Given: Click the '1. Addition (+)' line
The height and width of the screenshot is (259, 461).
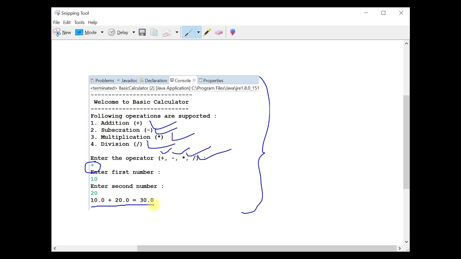Looking at the screenshot, I should [116, 123].
